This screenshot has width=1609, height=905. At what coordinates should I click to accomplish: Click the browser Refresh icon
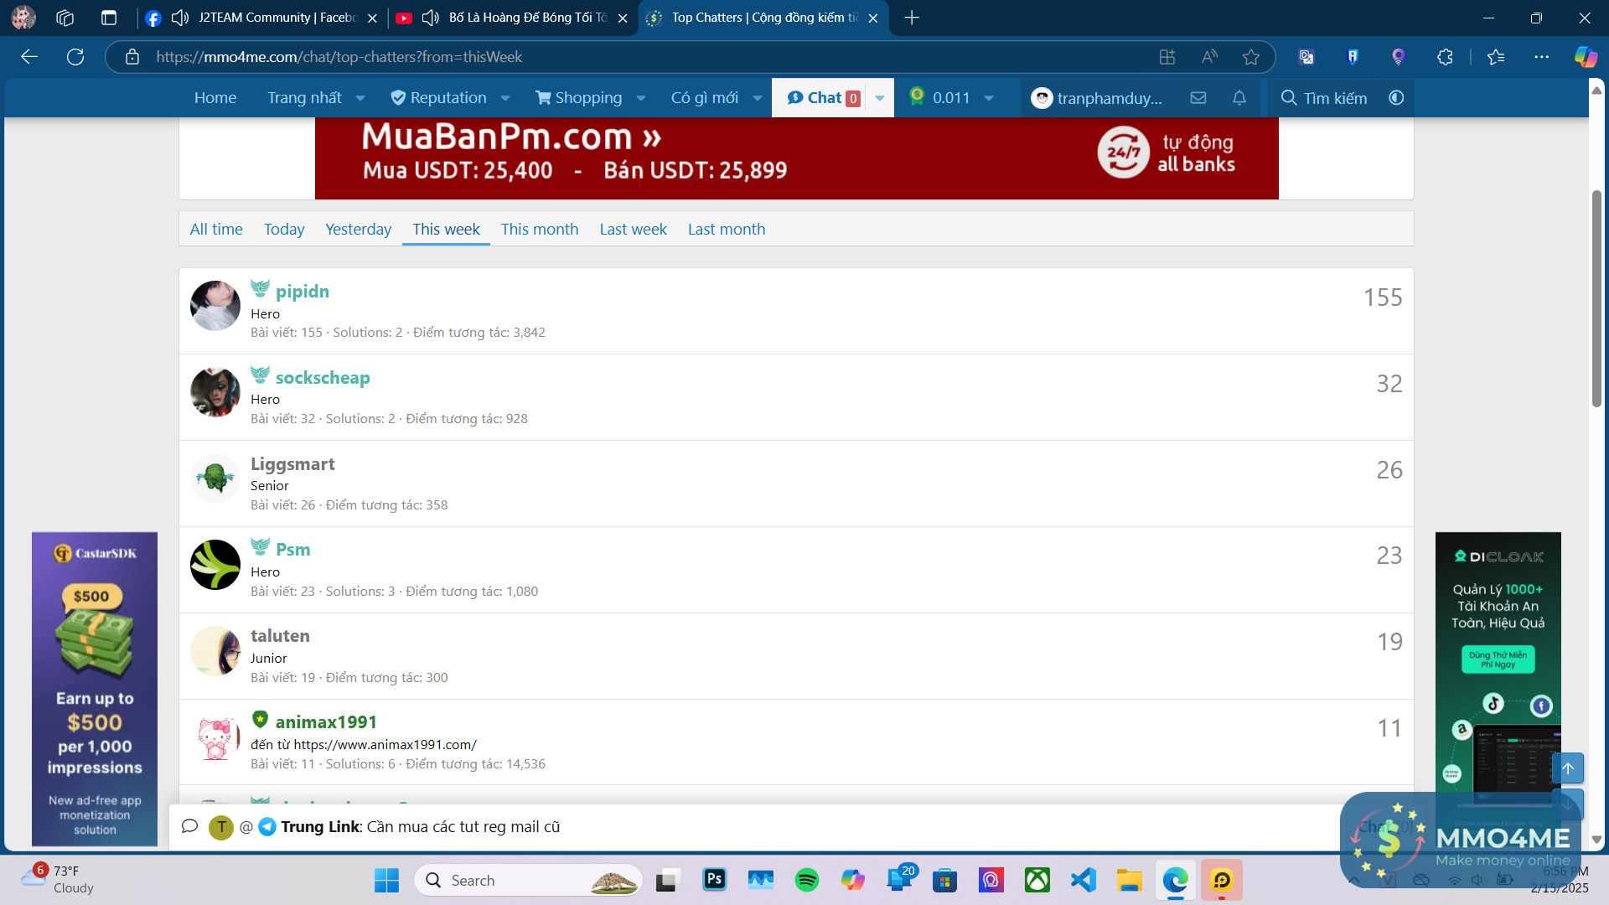coord(75,57)
